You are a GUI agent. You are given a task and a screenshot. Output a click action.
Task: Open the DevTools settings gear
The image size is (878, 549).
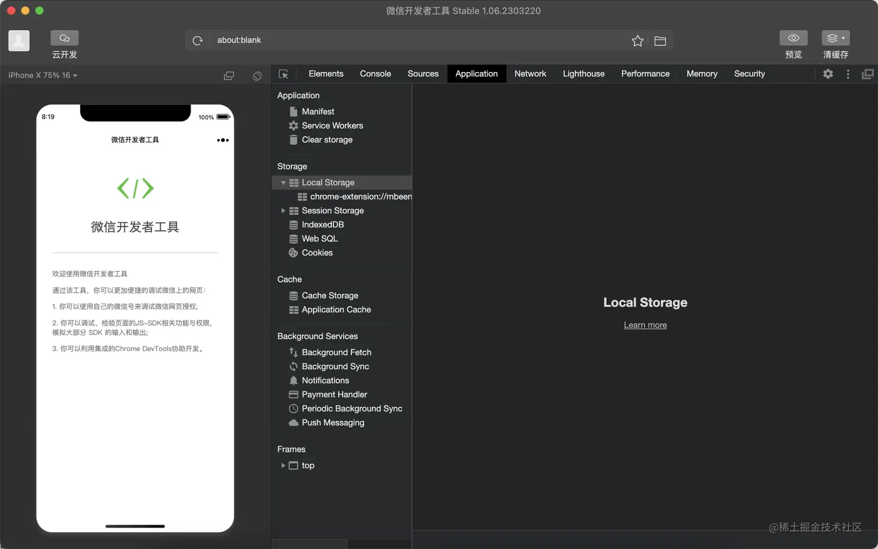point(827,74)
